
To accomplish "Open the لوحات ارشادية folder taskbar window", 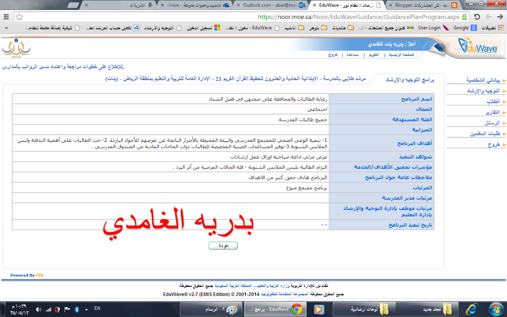I will [x=364, y=309].
